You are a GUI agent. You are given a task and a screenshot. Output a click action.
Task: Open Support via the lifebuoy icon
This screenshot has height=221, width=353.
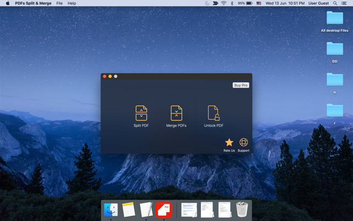pyautogui.click(x=243, y=143)
